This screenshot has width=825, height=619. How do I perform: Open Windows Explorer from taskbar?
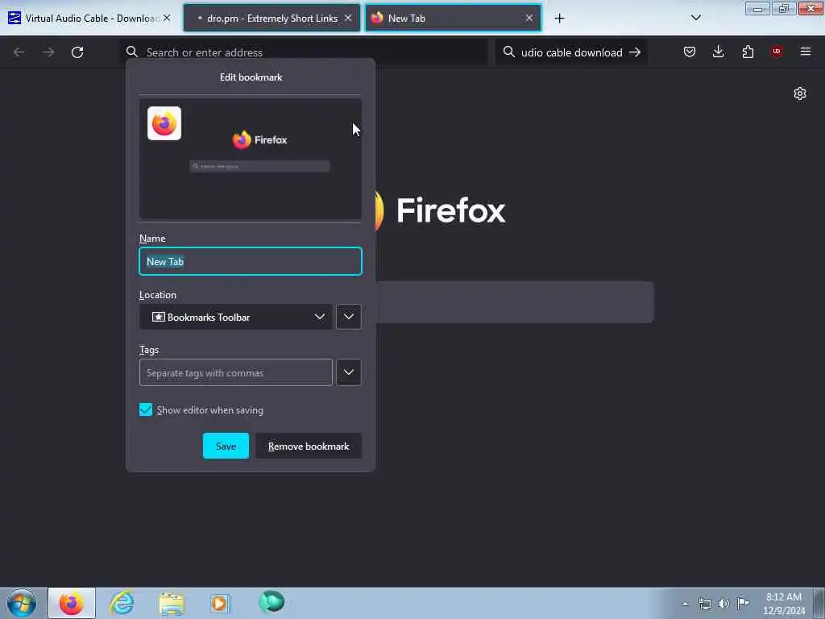pos(172,604)
